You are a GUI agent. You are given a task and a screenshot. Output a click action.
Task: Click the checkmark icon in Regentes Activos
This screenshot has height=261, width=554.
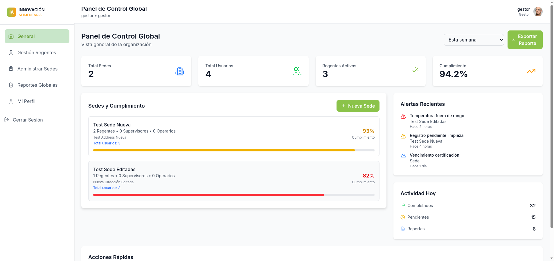click(415, 70)
